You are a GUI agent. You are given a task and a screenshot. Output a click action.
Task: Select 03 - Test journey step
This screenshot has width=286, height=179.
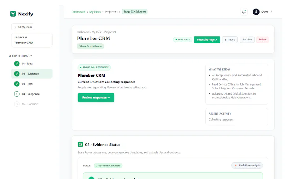click(32, 84)
